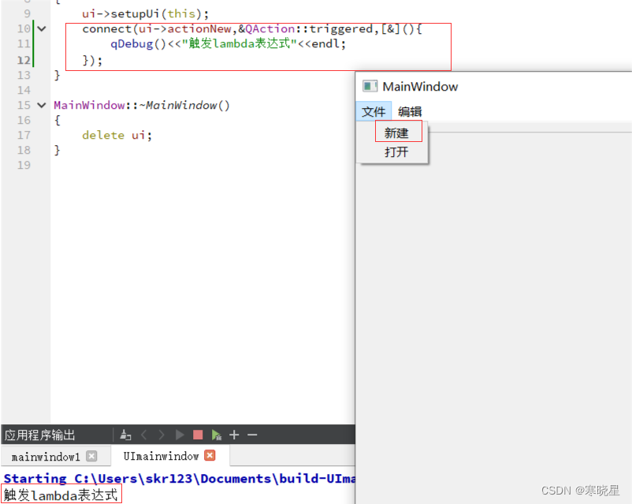Click the green run with debugger icon
632x504 pixels.
[x=216, y=435]
